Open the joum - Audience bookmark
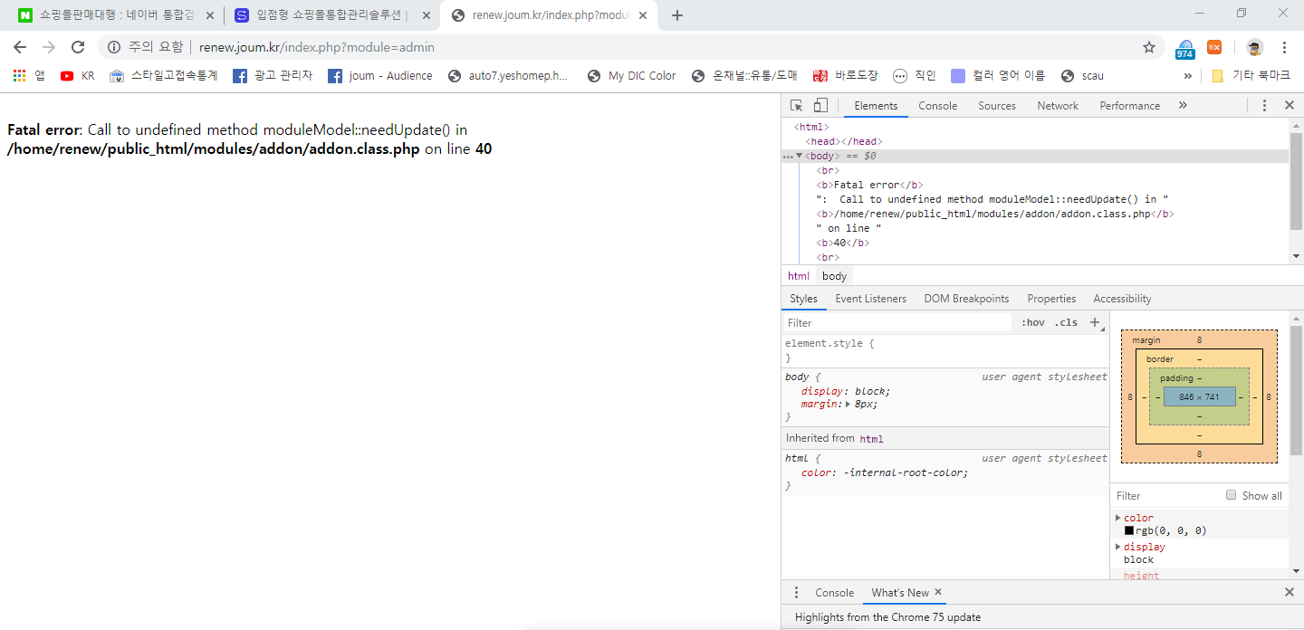This screenshot has height=630, width=1304. pyautogui.click(x=380, y=76)
